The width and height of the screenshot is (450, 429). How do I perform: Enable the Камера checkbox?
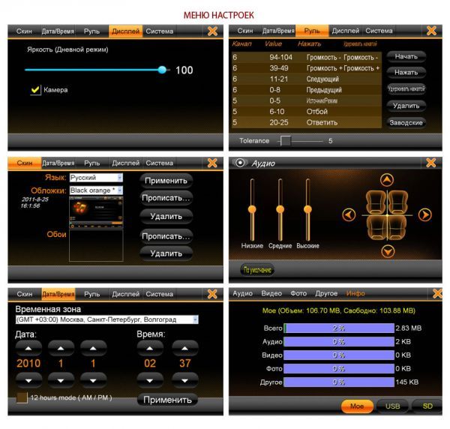coord(35,90)
